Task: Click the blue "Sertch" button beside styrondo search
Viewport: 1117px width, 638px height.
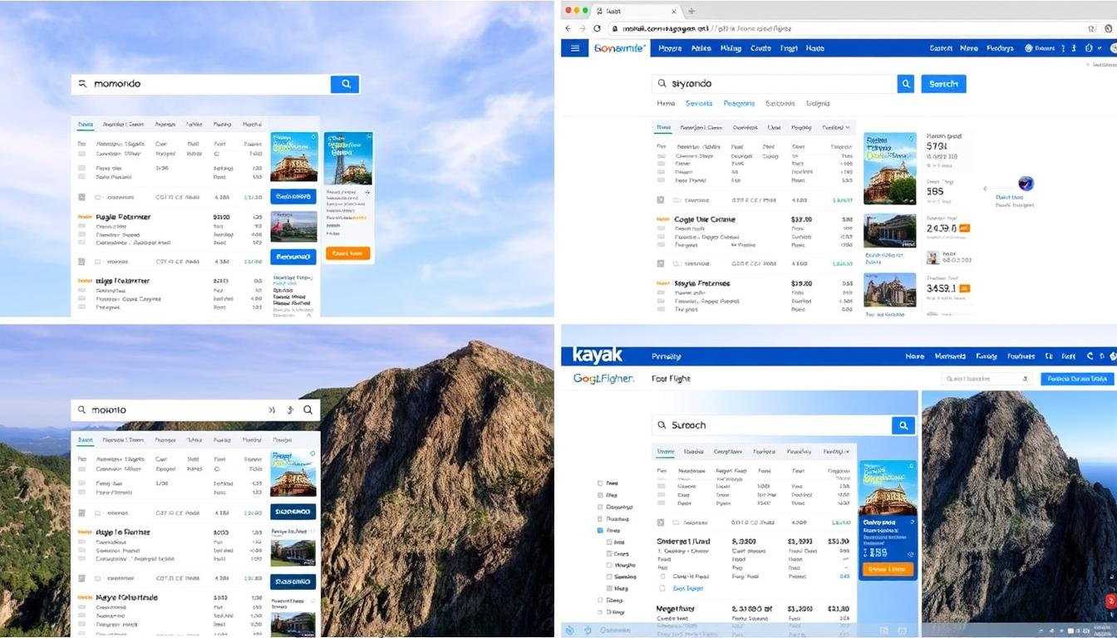Action: pos(943,83)
